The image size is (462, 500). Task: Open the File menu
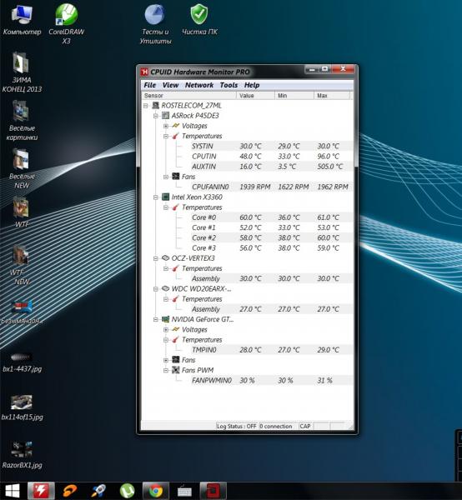149,85
